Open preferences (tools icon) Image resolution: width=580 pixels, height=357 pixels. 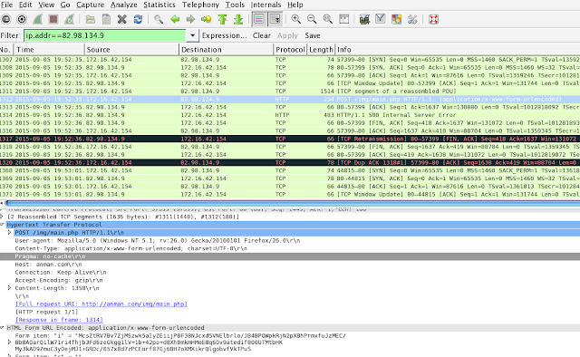click(412, 19)
